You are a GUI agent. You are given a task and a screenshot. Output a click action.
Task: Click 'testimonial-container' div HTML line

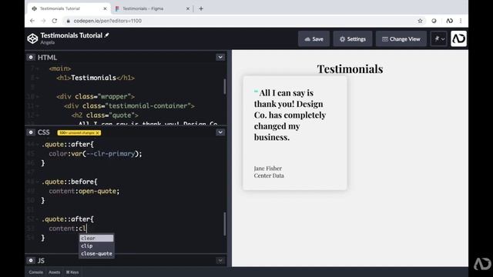129,106
